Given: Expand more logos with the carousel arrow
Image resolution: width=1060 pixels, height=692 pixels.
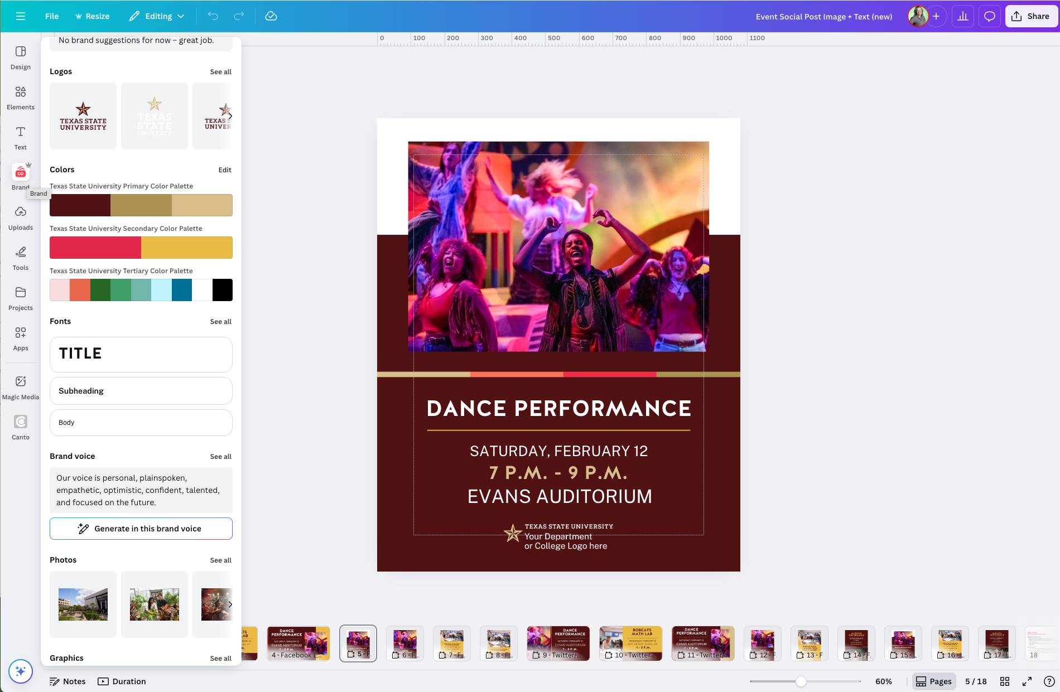Looking at the screenshot, I should point(229,115).
